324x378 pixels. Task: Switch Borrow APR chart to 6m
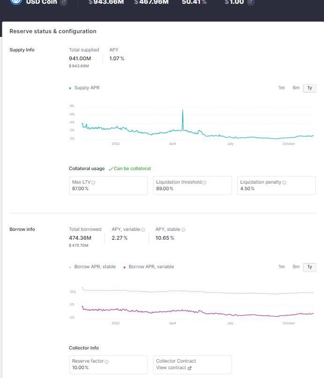pyautogui.click(x=296, y=267)
